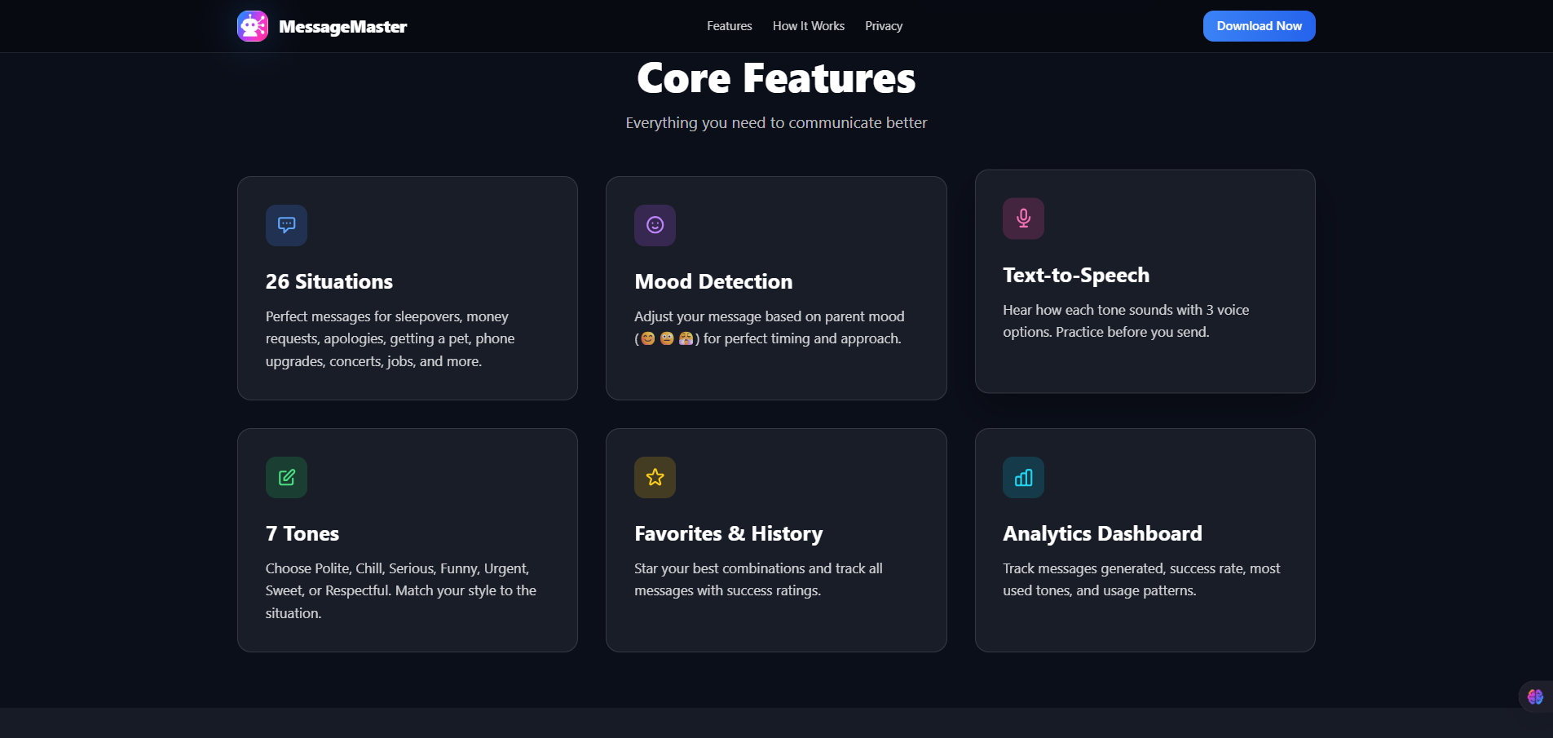This screenshot has width=1553, height=738.
Task: Go to How It Works section
Action: coord(808,26)
